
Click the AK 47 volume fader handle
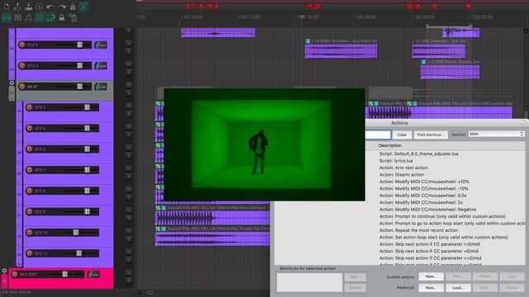79,87
